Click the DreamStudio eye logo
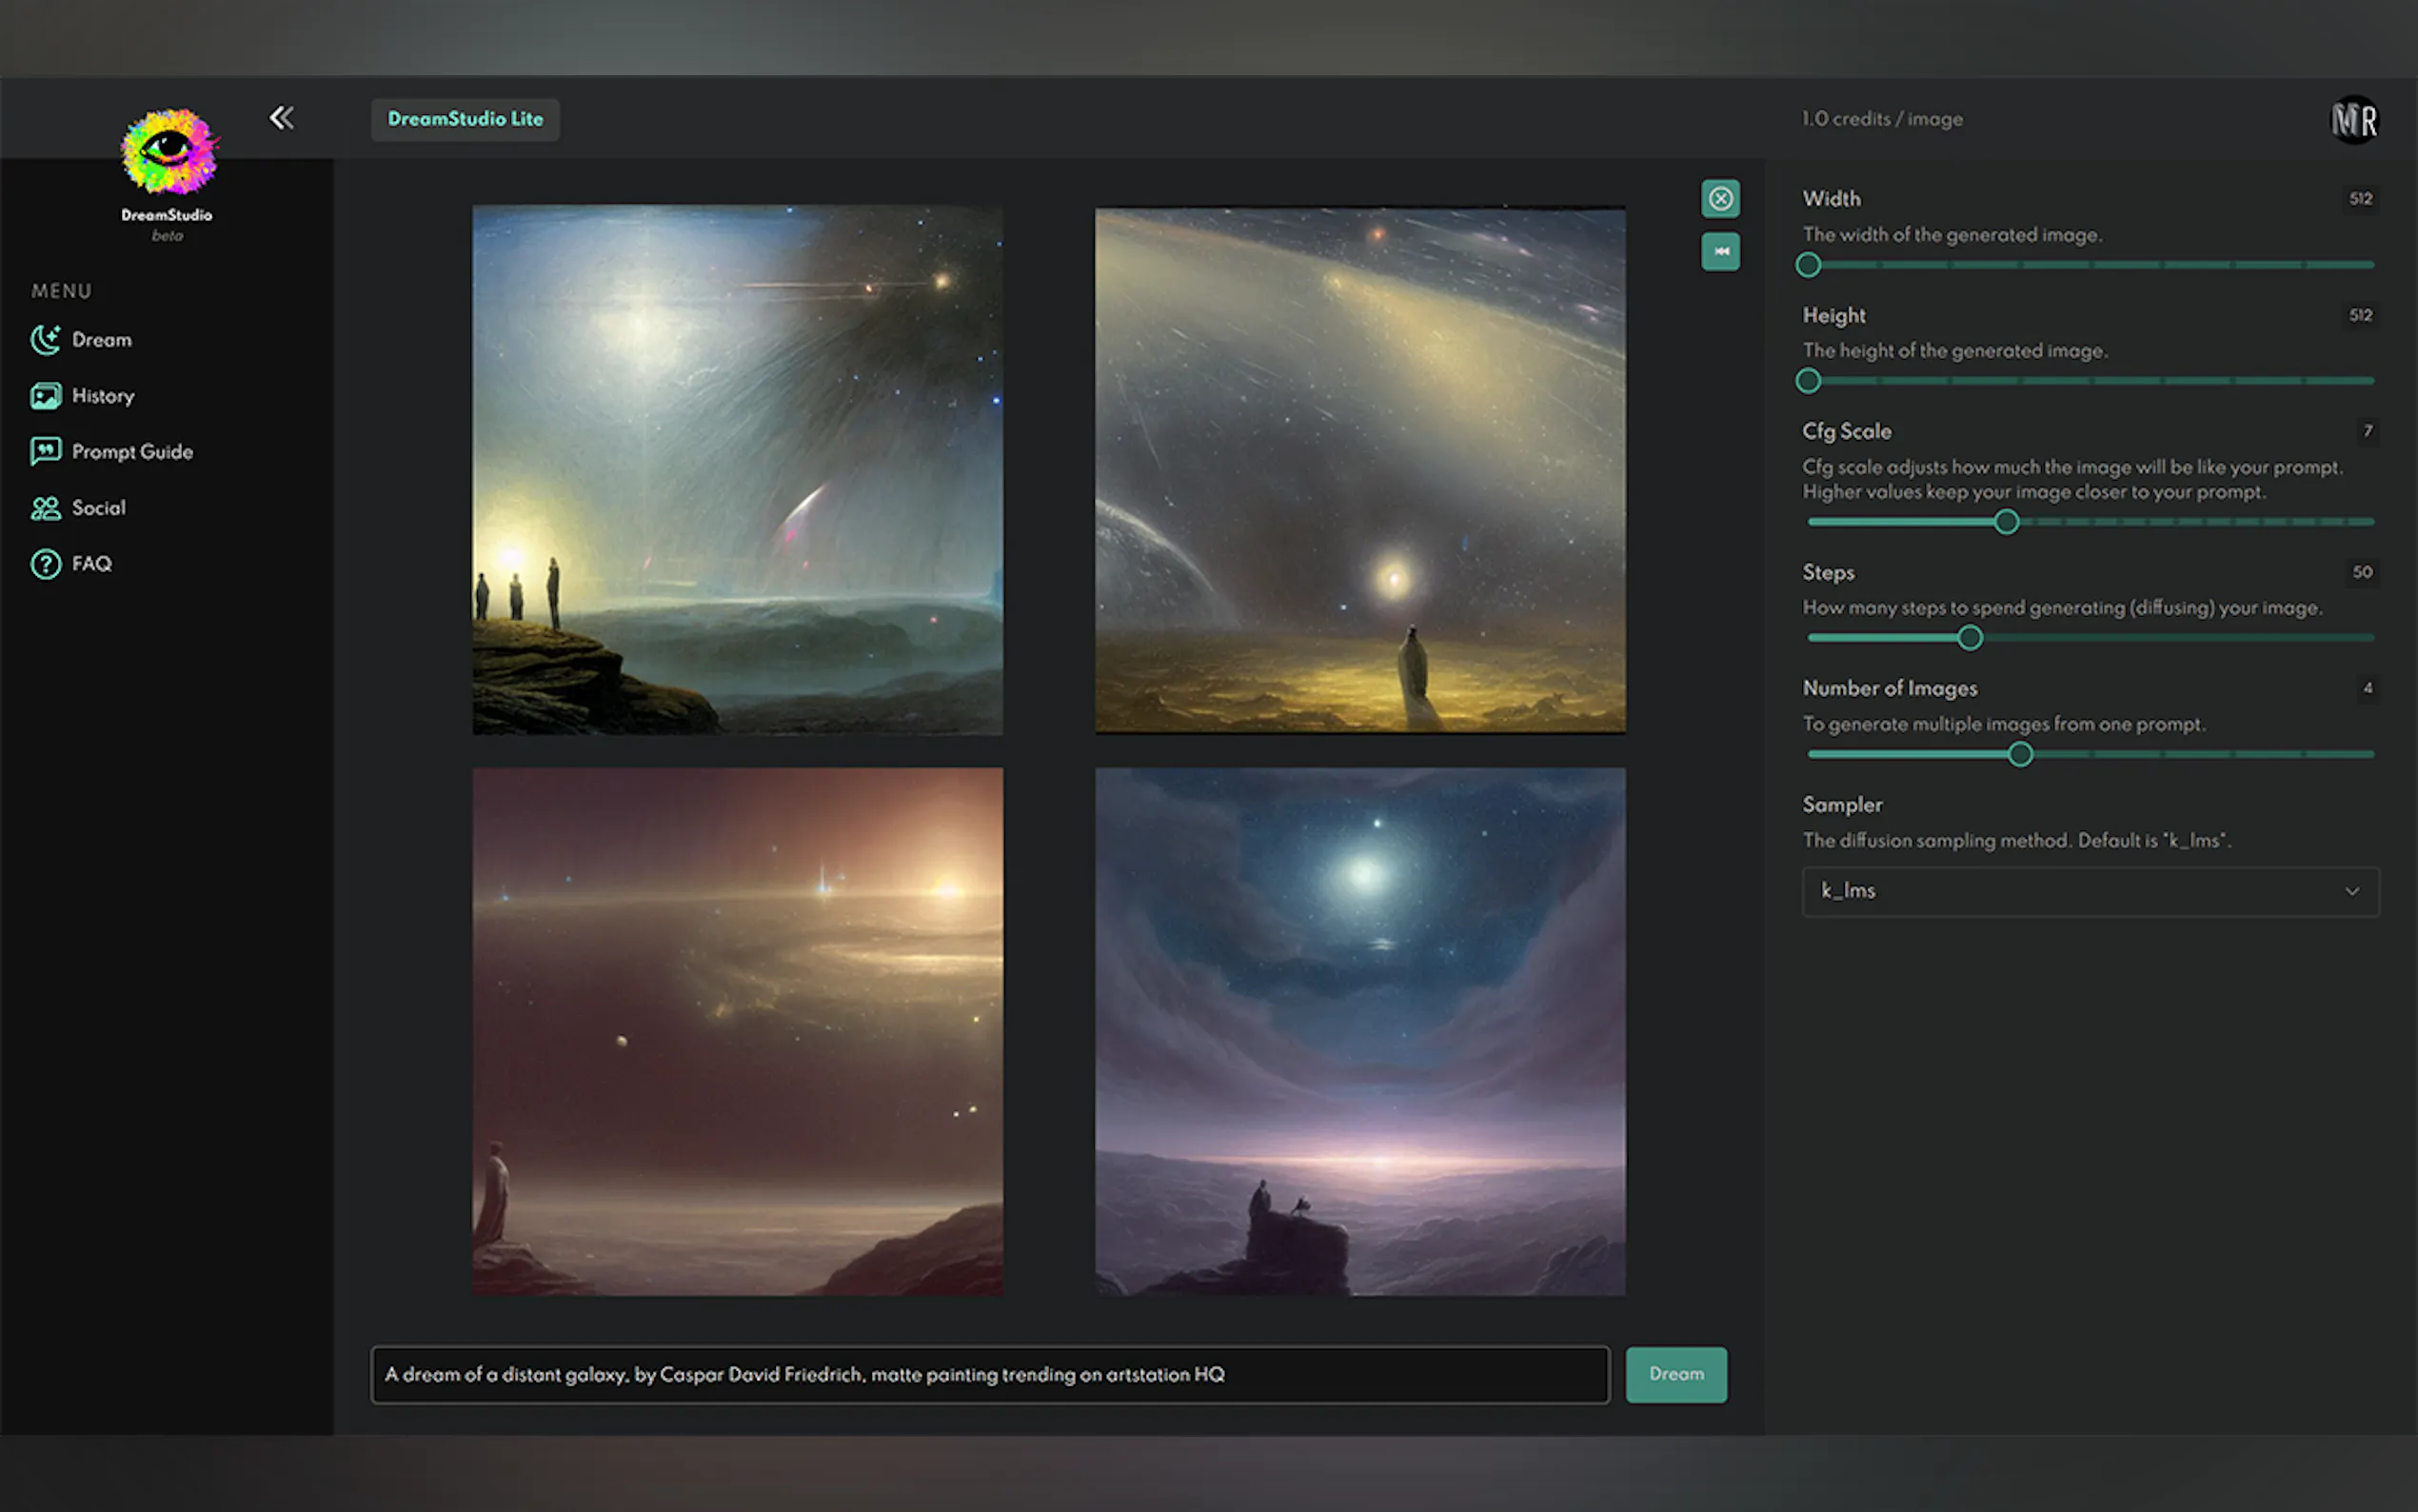The width and height of the screenshot is (2418, 1512). pos(168,152)
